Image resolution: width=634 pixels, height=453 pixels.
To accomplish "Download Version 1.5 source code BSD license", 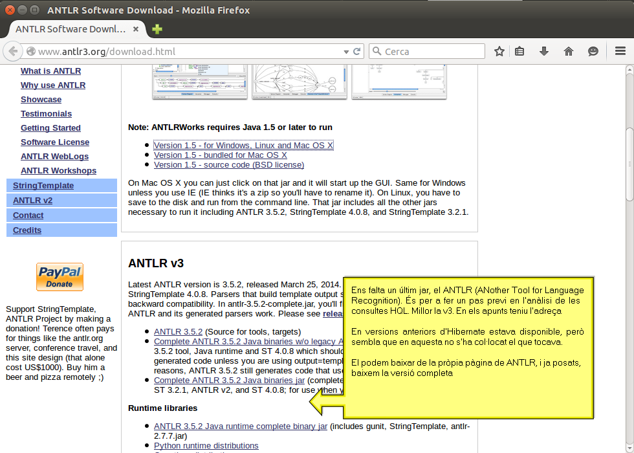I will pos(229,164).
